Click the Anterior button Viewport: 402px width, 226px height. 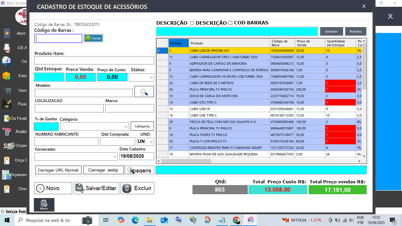pyautogui.click(x=331, y=31)
